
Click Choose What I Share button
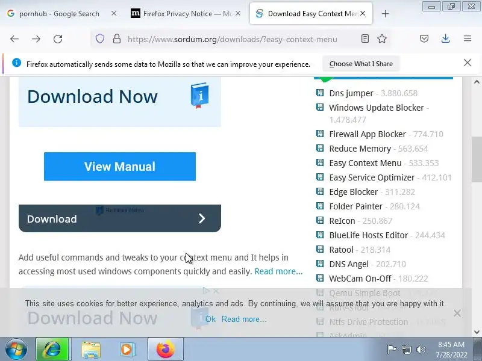coord(361,64)
